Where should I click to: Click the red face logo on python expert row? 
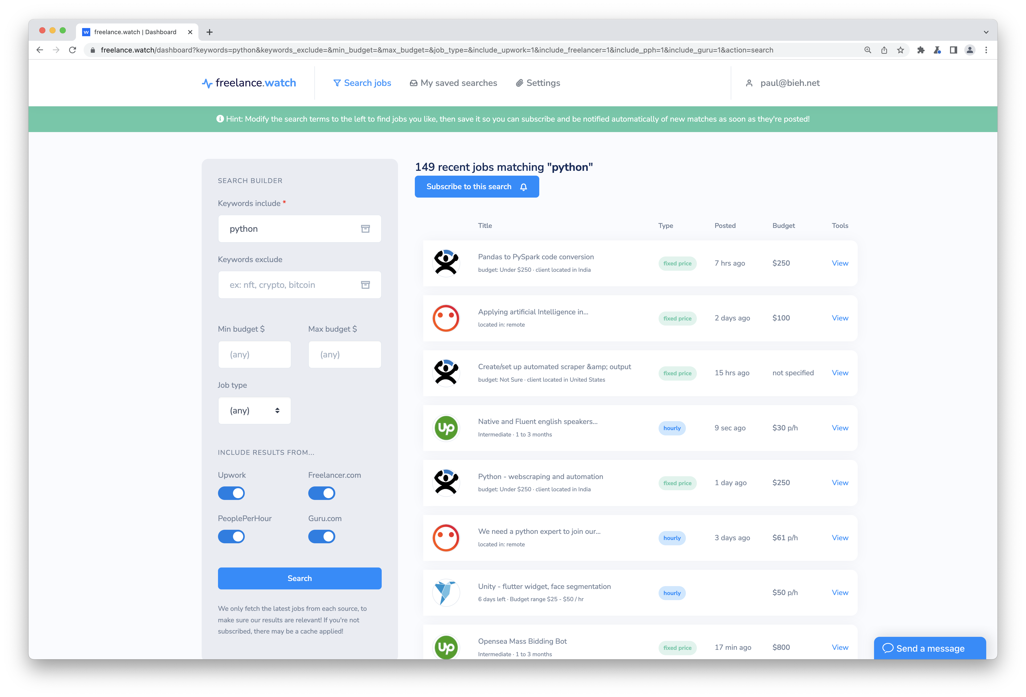[446, 538]
